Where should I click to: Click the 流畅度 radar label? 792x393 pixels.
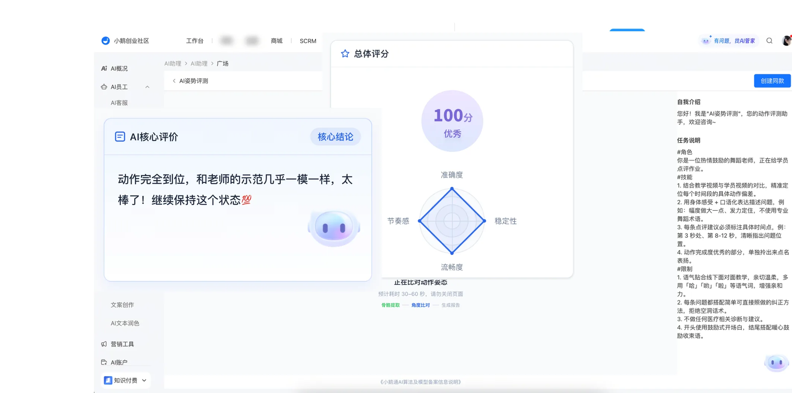pos(452,267)
